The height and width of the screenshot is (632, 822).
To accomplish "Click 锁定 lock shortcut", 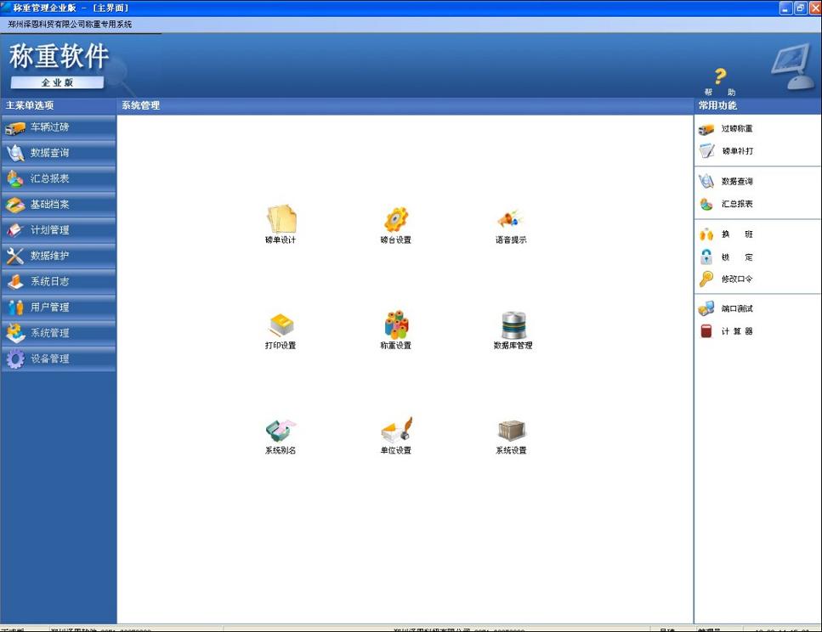I will click(x=735, y=257).
